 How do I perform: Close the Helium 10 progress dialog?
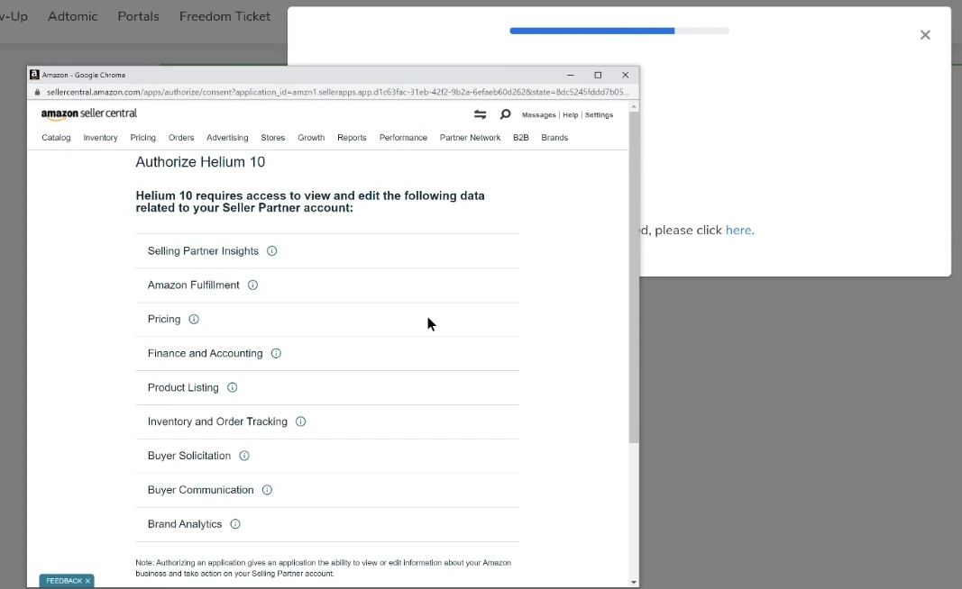pos(925,35)
